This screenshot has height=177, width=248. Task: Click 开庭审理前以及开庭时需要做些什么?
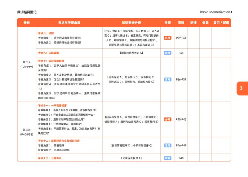coord(66,115)
